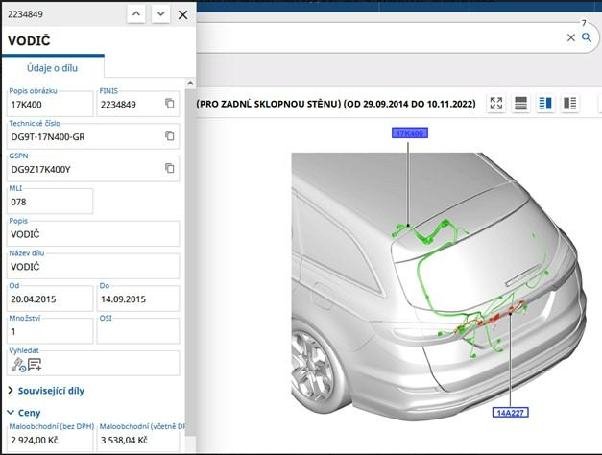Select the 17K400 callout label
This screenshot has height=455, width=602.
point(409,133)
